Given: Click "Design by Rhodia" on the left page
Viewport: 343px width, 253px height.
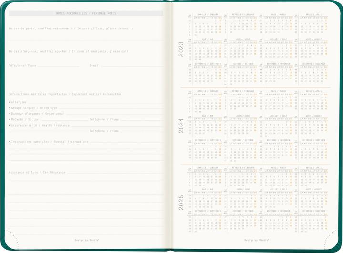Looking at the screenshot, I should (x=87, y=240).
